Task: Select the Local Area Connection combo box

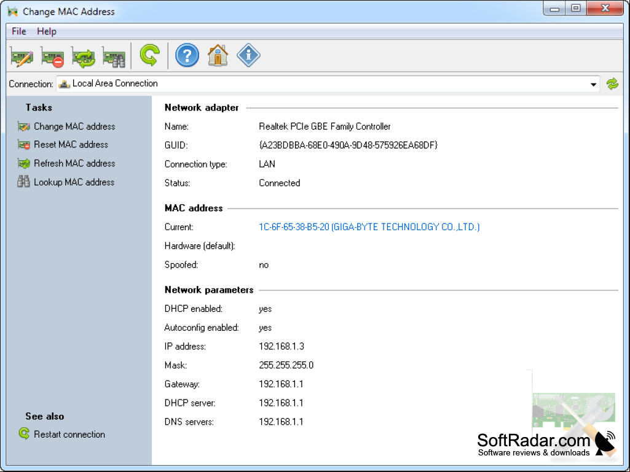Action: coord(328,84)
